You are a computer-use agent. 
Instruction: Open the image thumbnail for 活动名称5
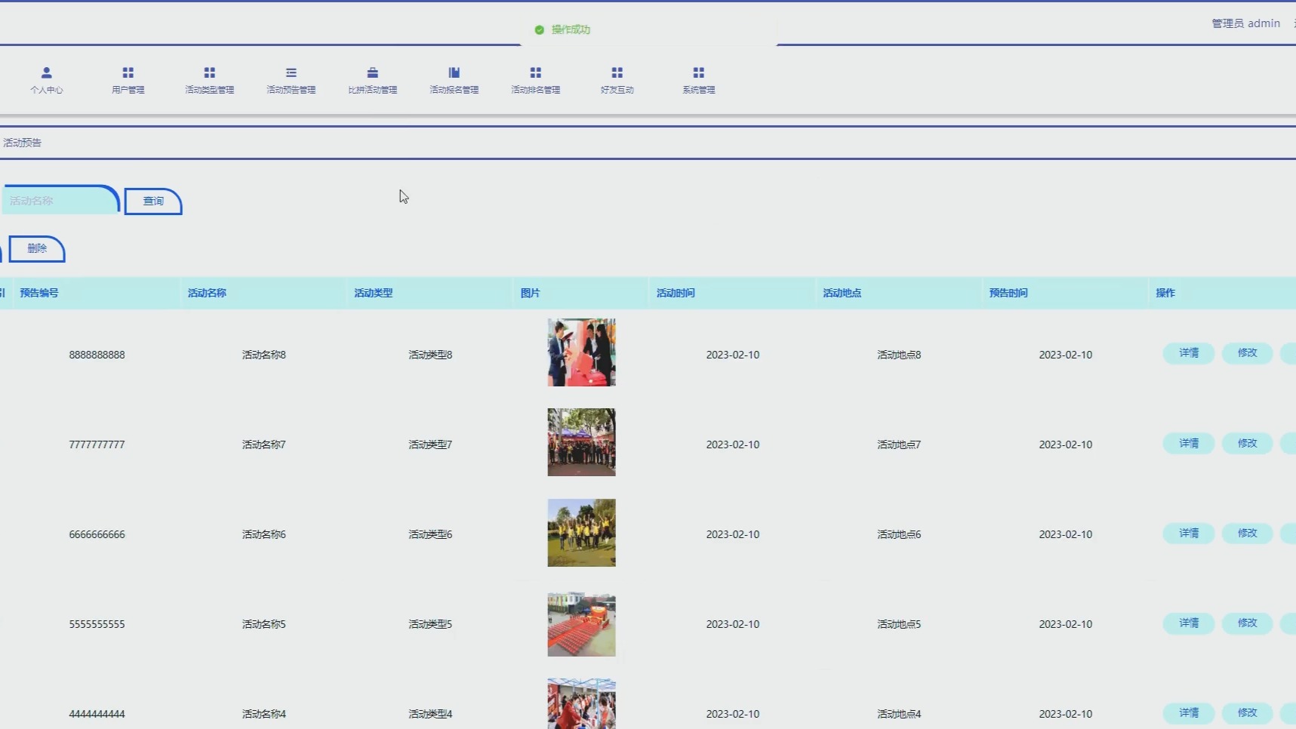coord(581,624)
